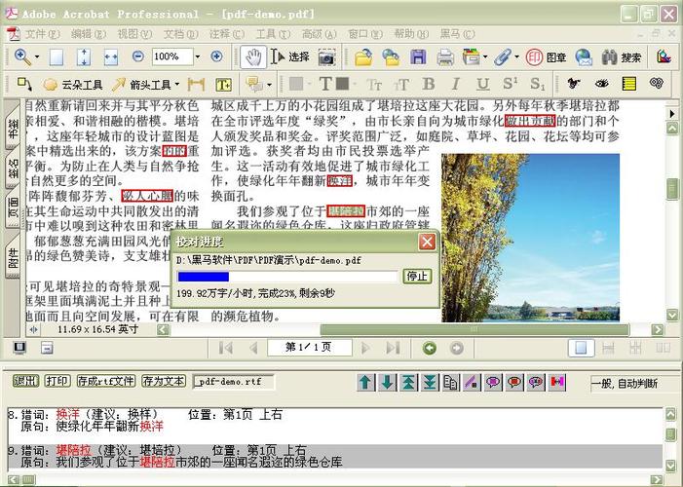The width and height of the screenshot is (683, 487).
Task: Click the 100% zoom level field
Action: (172, 56)
